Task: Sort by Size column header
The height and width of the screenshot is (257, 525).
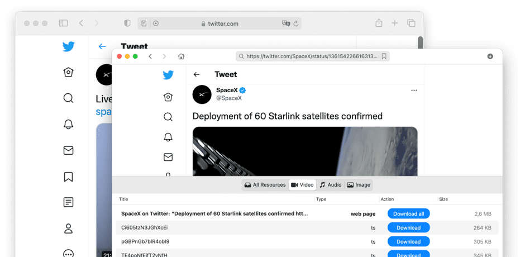Action: pyautogui.click(x=443, y=199)
